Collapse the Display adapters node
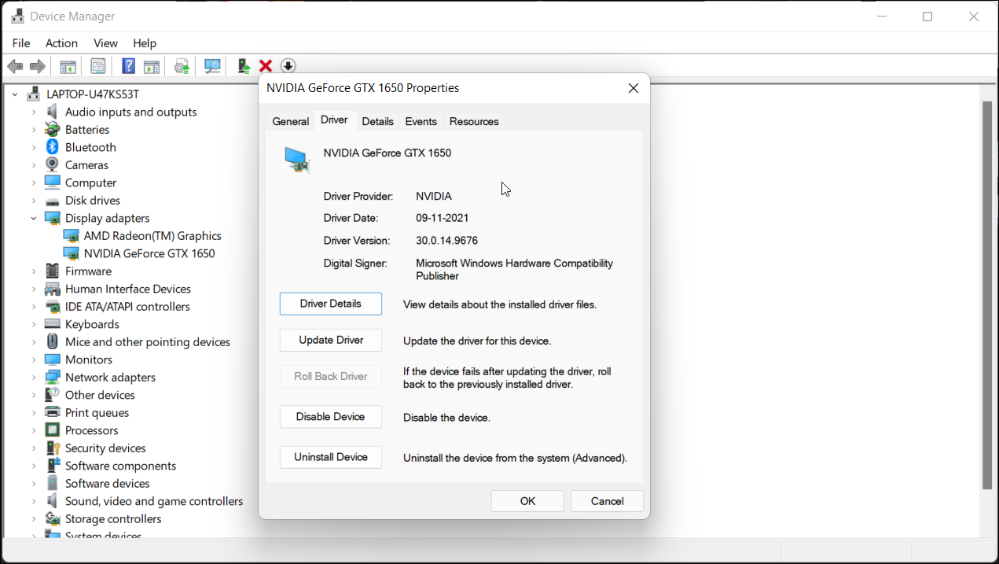Image resolution: width=999 pixels, height=564 pixels. [x=34, y=219]
